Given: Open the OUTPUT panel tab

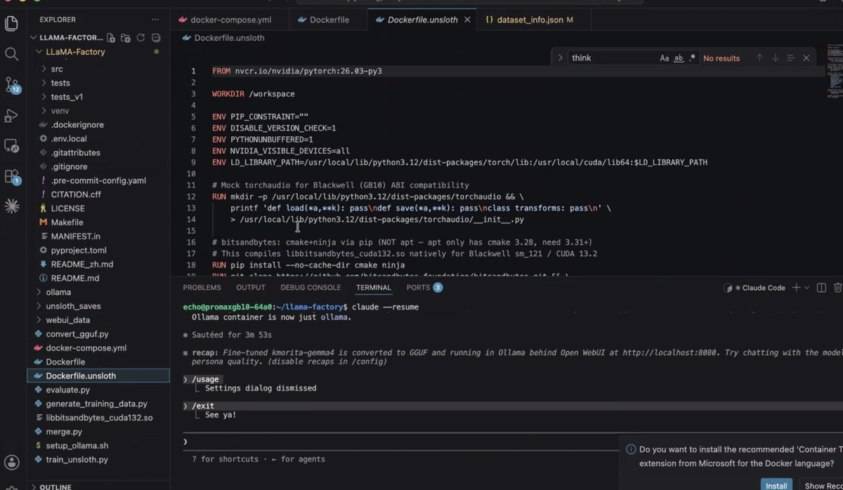Looking at the screenshot, I should pos(251,288).
